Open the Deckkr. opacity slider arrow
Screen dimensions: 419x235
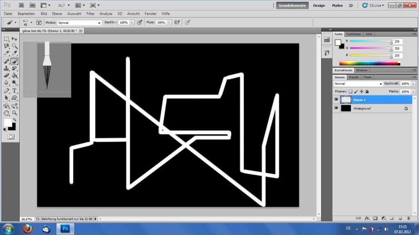[132, 22]
